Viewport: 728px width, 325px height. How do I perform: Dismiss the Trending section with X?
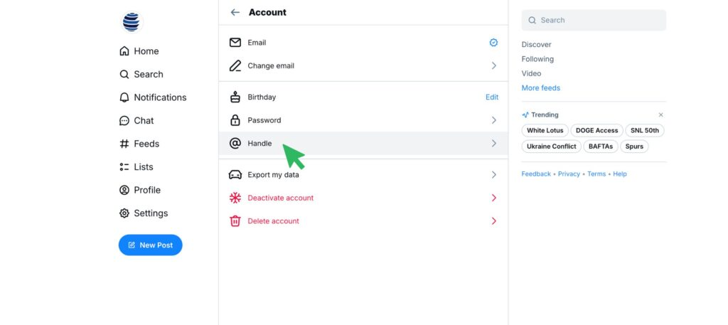click(x=660, y=114)
